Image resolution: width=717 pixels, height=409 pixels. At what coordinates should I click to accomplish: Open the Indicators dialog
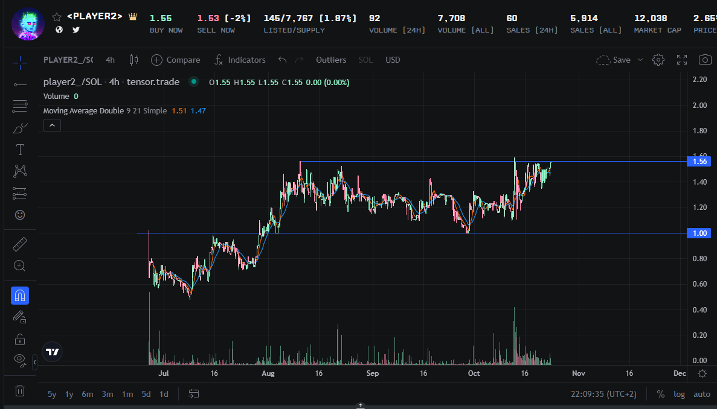240,60
